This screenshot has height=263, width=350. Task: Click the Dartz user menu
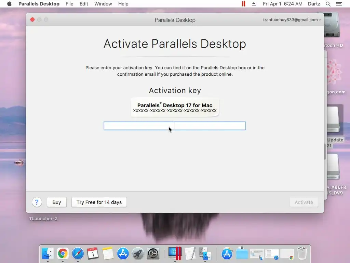pos(314,4)
